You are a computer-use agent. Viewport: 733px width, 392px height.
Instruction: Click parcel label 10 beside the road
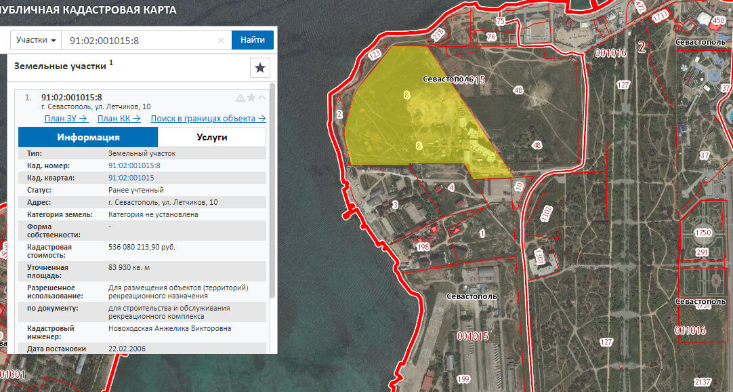tap(519, 187)
